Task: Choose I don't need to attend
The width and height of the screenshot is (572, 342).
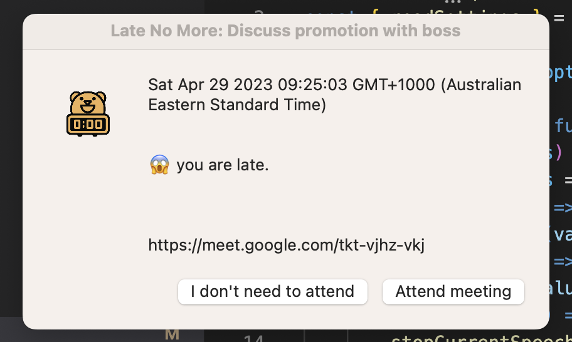Action: point(272,292)
